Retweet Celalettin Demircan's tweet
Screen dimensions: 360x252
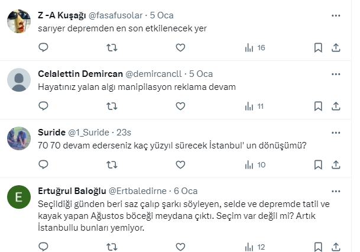coord(112,106)
